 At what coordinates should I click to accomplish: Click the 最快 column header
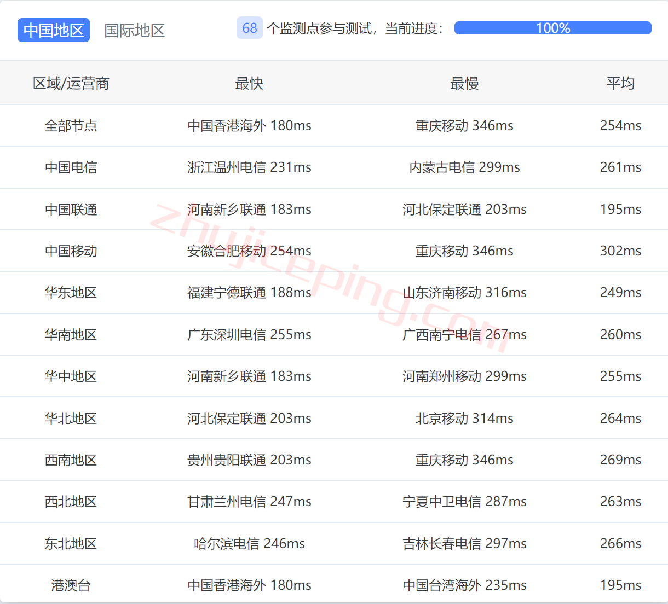249,83
